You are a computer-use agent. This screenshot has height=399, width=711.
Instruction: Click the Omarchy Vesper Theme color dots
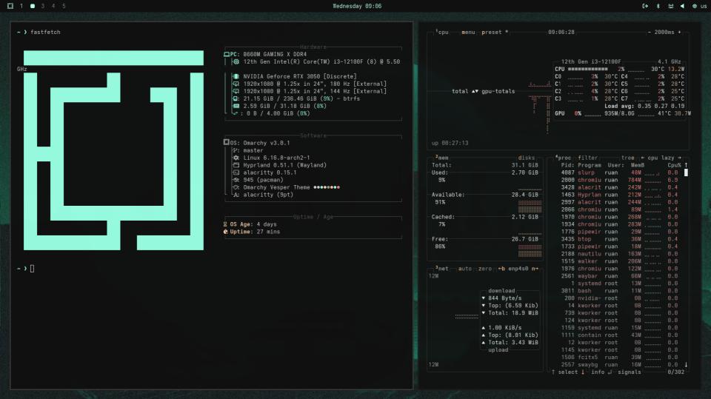327,187
